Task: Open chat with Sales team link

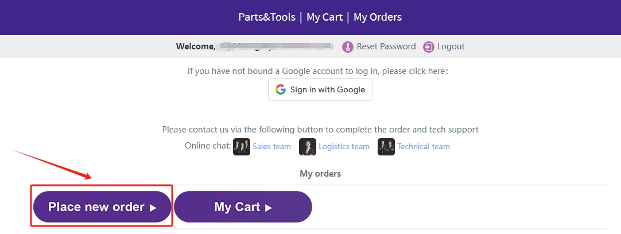Action: click(x=272, y=146)
